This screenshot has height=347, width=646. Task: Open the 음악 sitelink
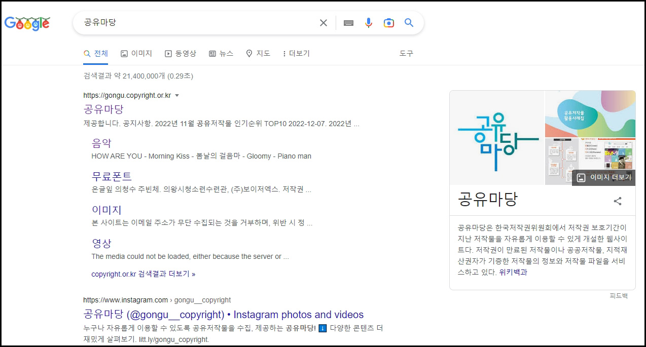[x=101, y=143]
